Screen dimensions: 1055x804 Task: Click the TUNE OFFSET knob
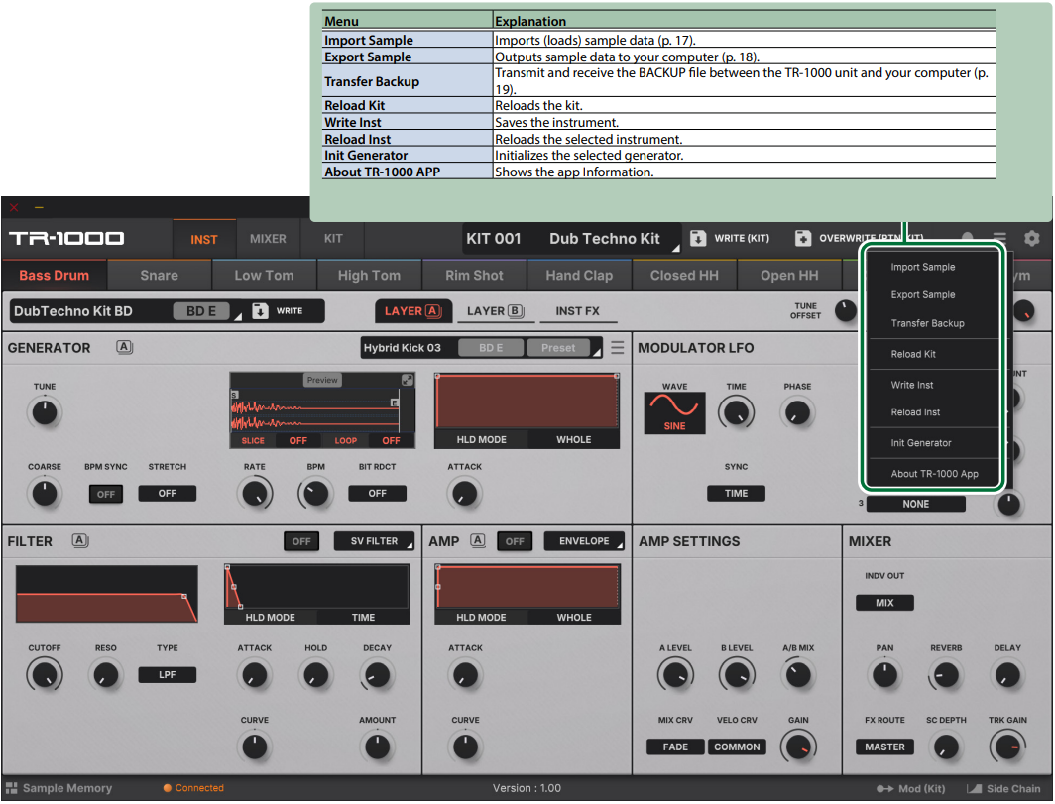tap(846, 311)
